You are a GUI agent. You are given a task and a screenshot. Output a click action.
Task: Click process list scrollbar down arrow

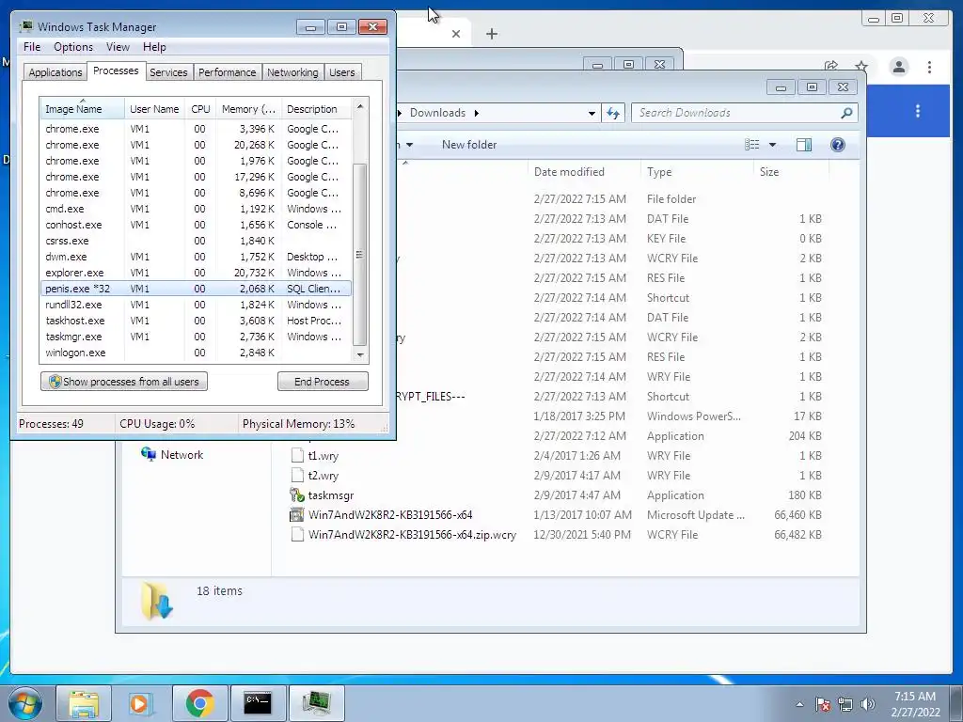pyautogui.click(x=360, y=354)
